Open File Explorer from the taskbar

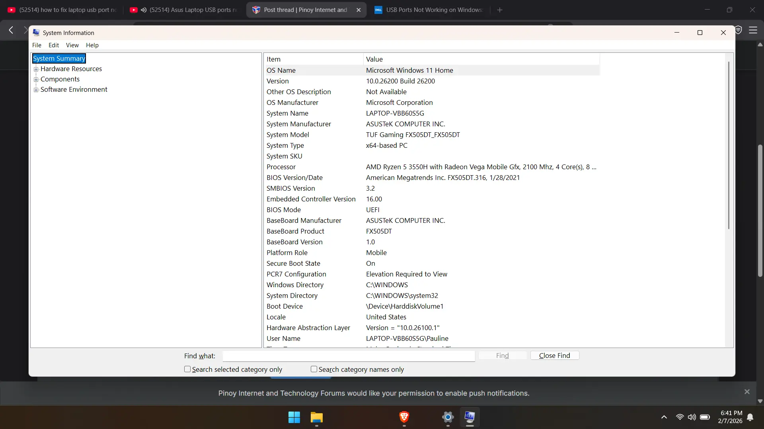click(x=317, y=417)
